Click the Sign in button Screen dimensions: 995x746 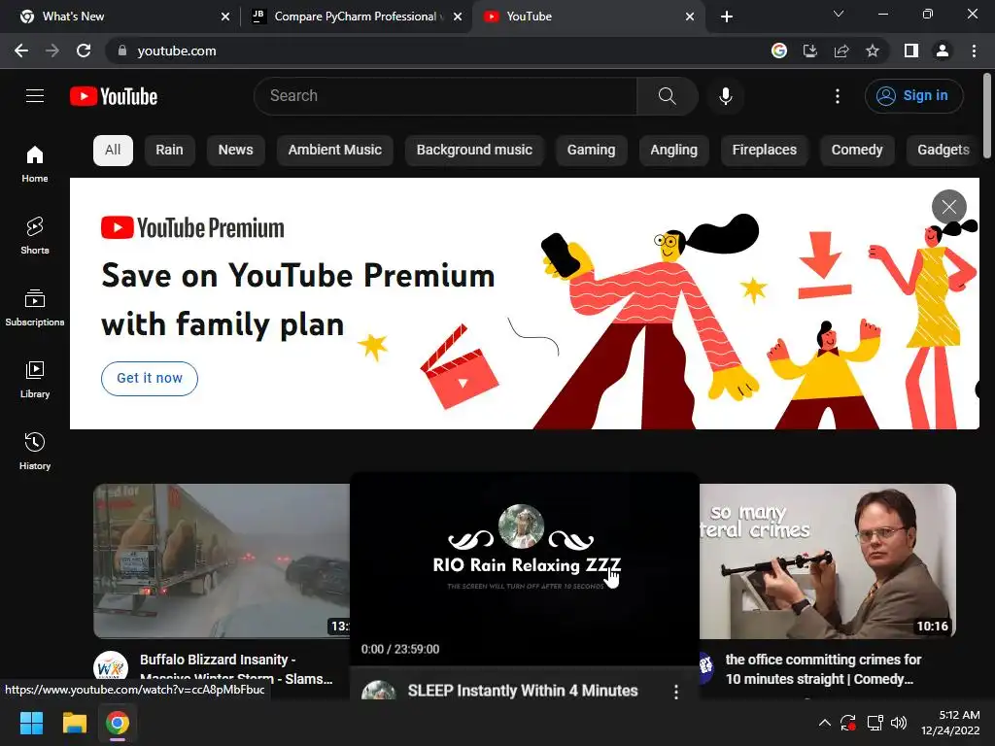913,96
